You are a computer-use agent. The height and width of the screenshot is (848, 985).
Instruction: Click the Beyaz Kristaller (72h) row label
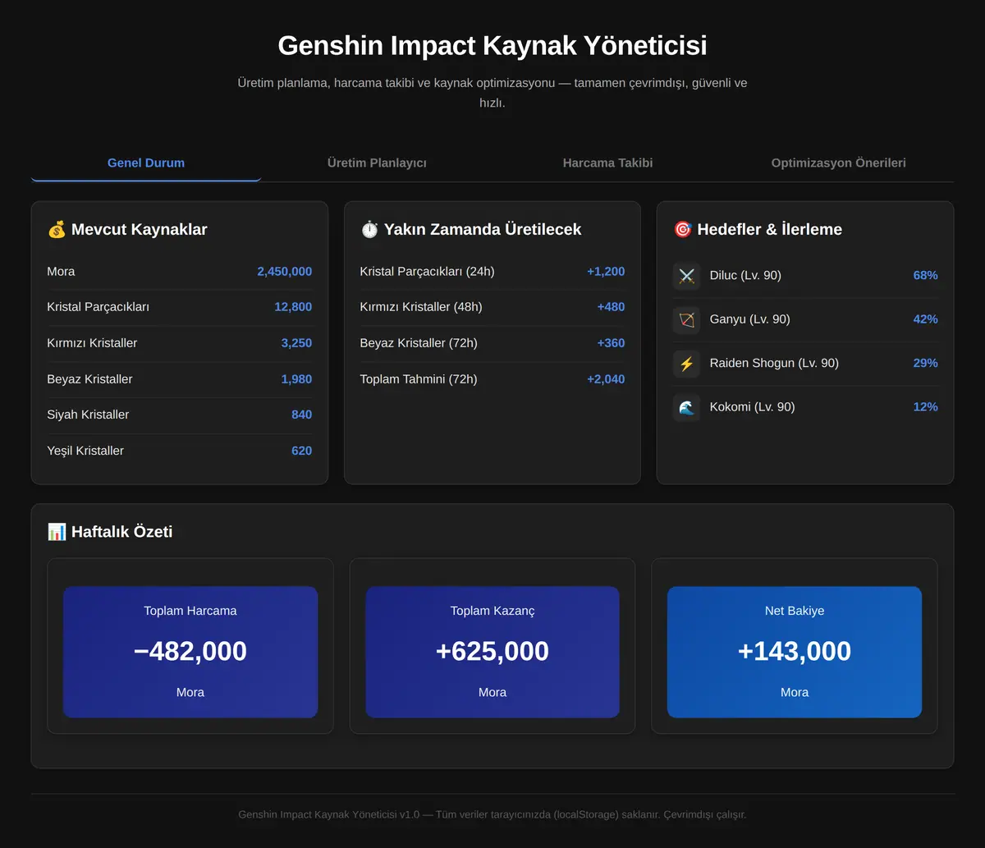click(419, 343)
